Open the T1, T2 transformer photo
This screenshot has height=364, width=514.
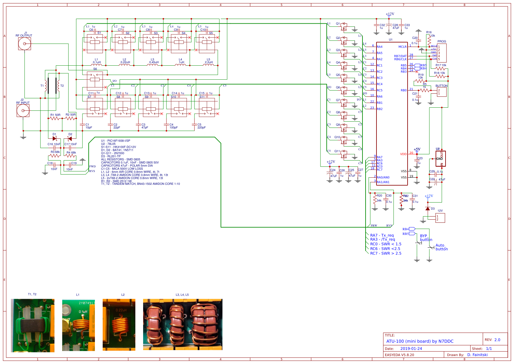[33, 325]
